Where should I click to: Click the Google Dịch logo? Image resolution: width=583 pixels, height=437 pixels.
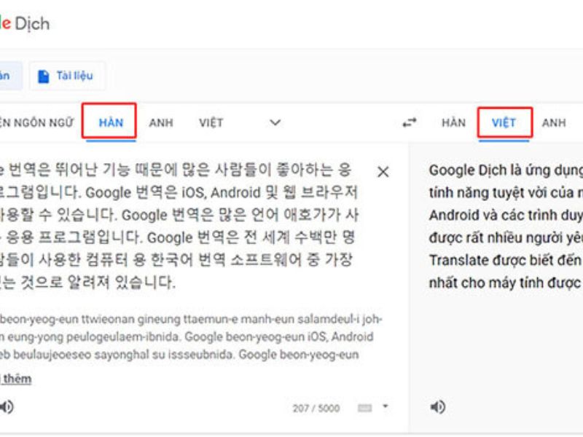click(25, 24)
